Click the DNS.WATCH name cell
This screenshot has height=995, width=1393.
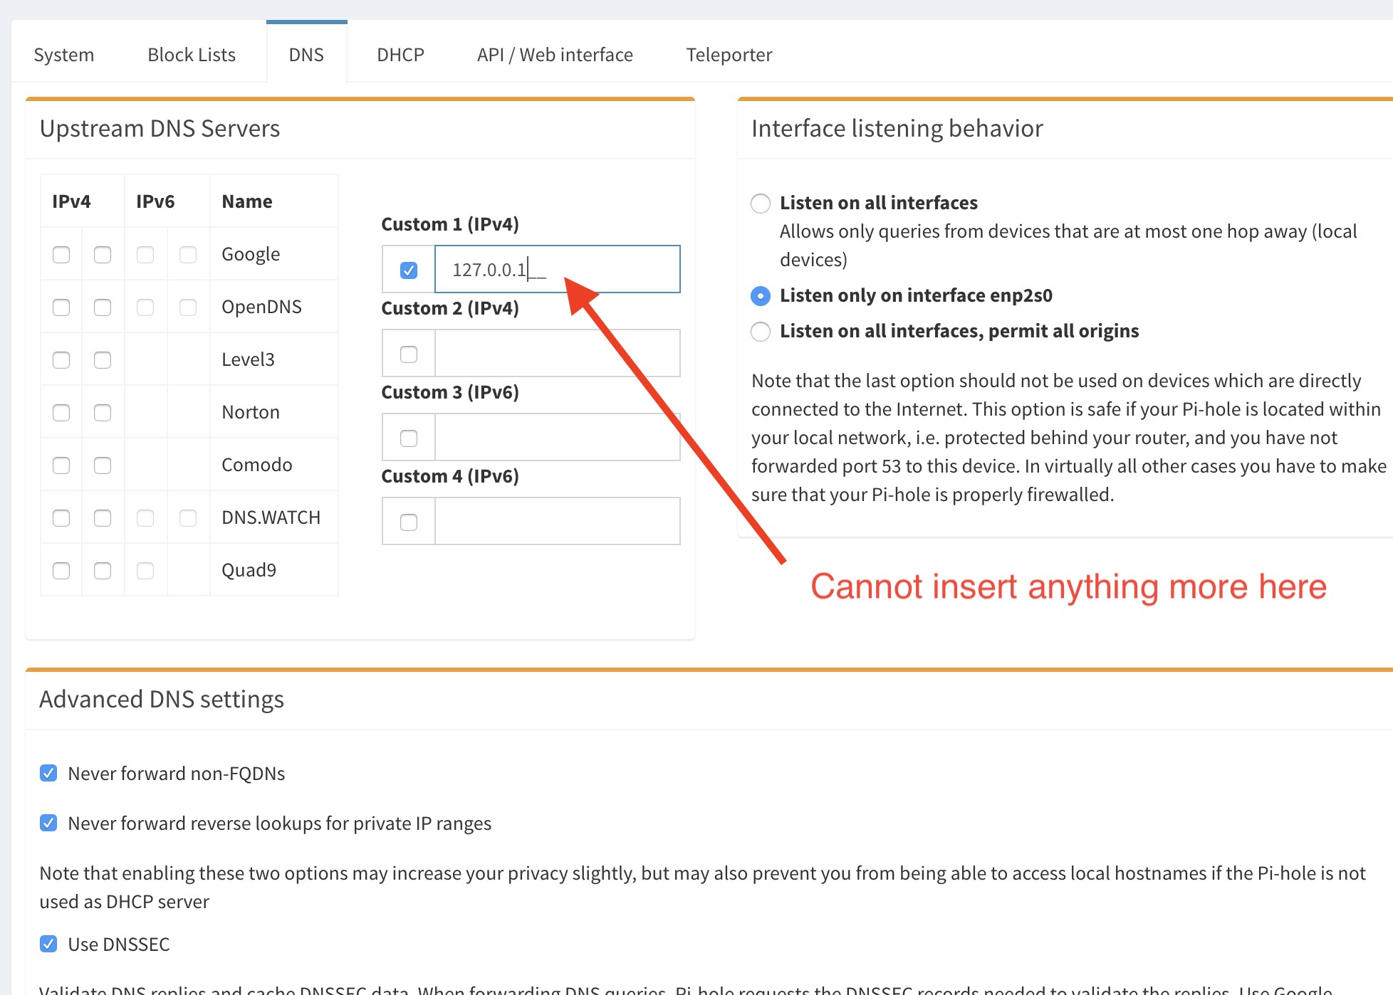[x=274, y=517]
